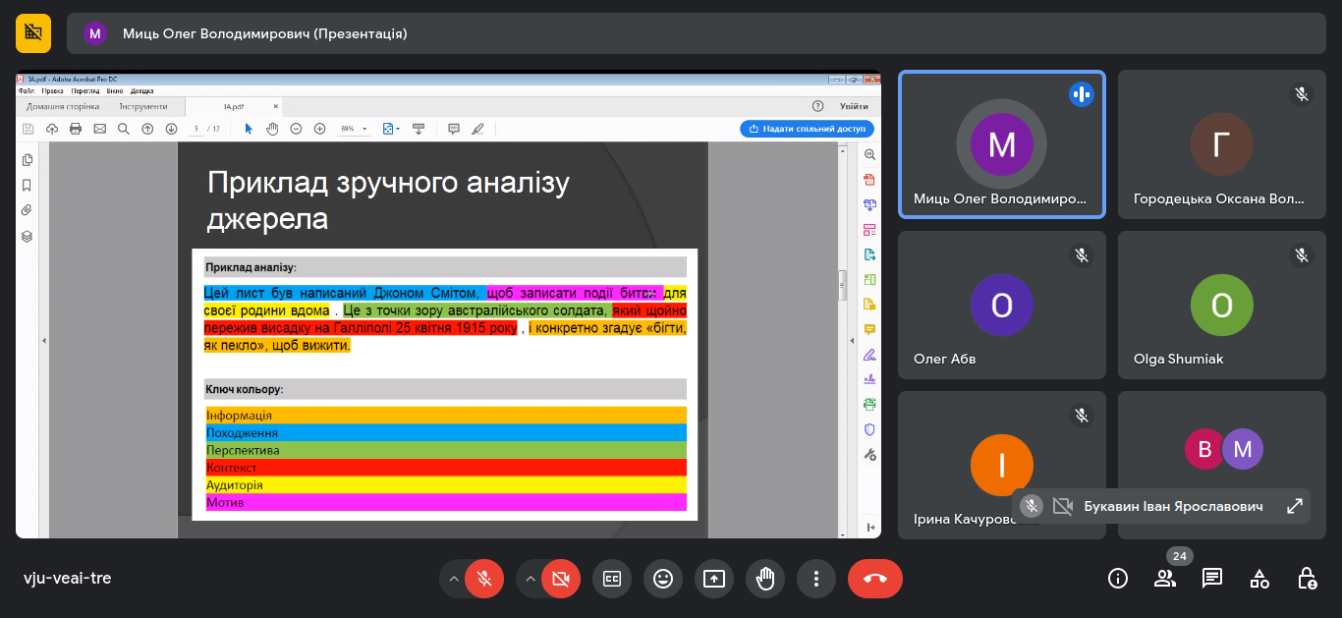Go to previous page arrow in Acrobat

[147, 129]
